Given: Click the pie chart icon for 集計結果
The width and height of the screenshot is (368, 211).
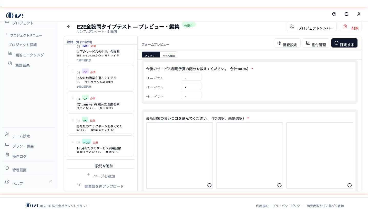Looking at the screenshot, I should point(10,64).
